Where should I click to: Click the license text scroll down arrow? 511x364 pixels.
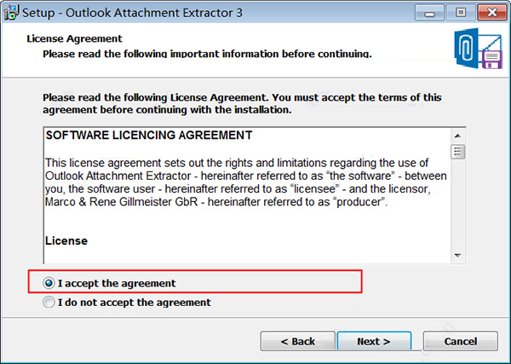[x=458, y=256]
